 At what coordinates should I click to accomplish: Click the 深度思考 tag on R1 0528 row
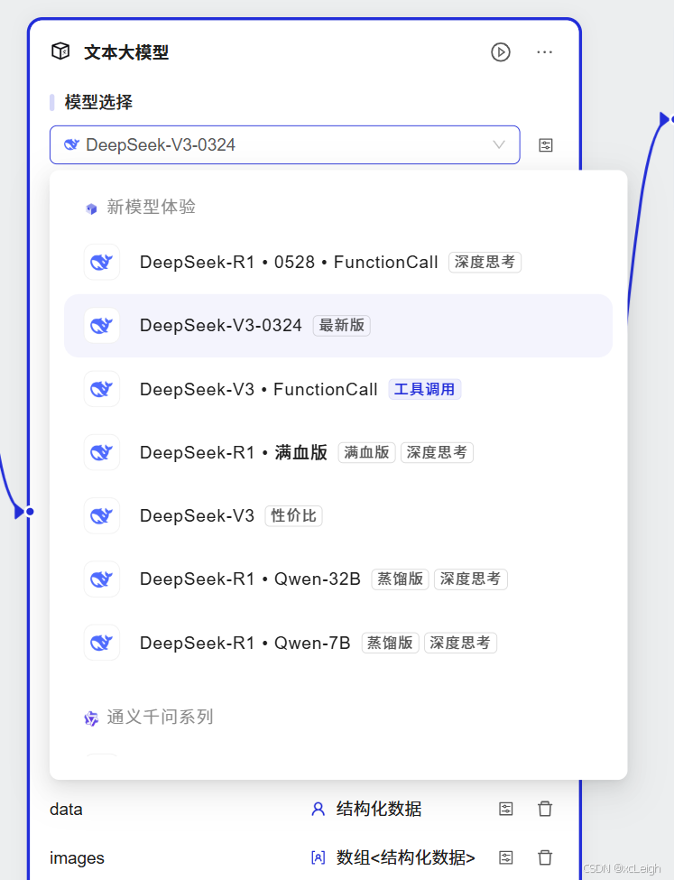point(485,262)
